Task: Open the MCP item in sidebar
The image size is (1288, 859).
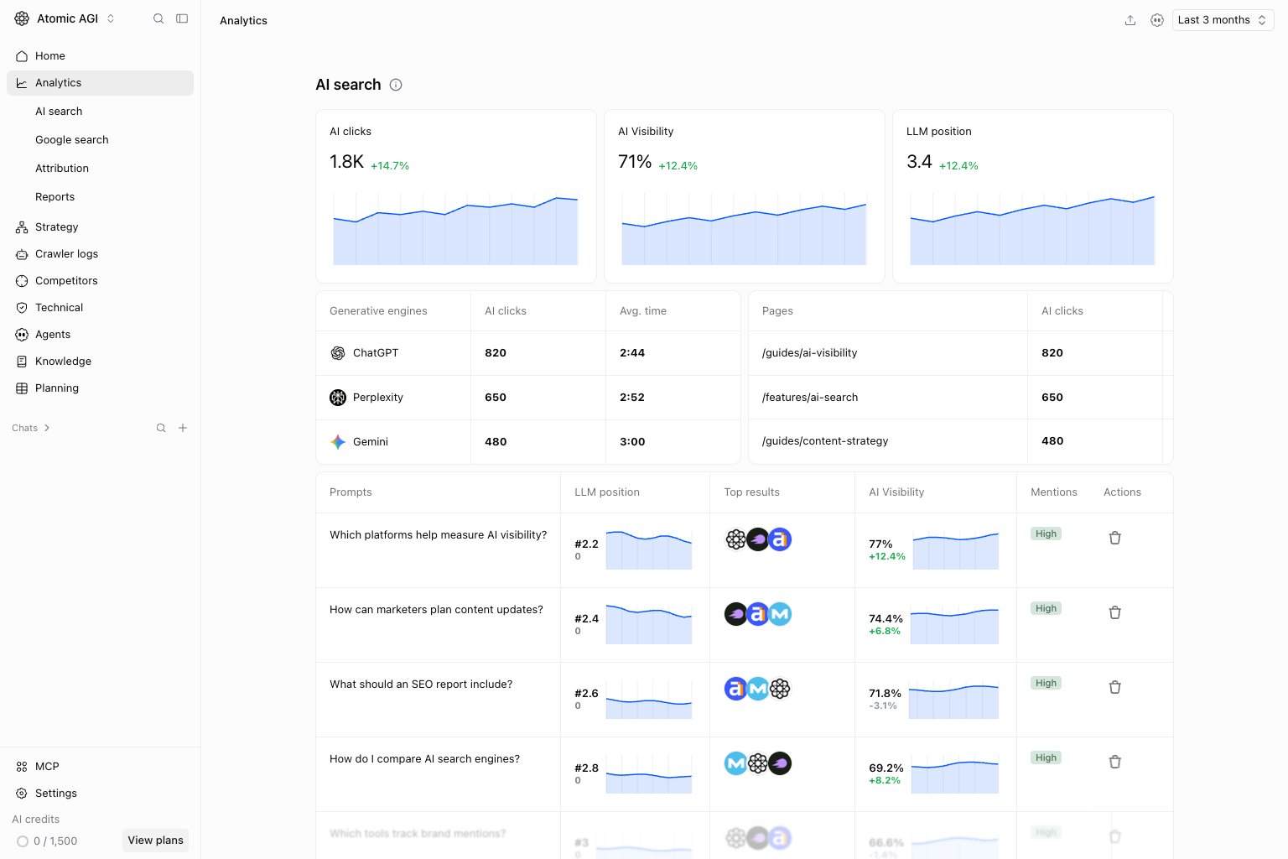Action: click(100, 767)
